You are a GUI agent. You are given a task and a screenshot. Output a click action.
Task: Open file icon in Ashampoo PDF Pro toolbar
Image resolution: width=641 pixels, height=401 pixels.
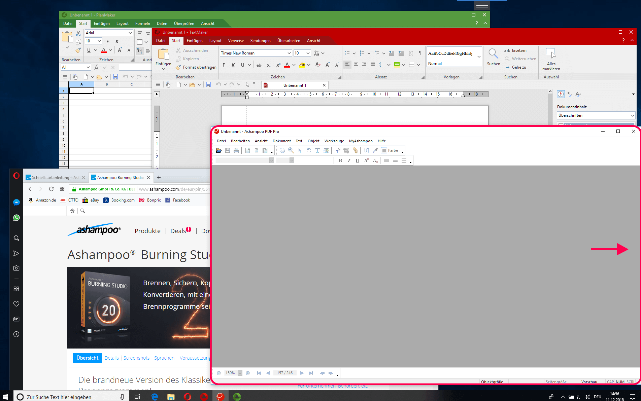tap(218, 150)
